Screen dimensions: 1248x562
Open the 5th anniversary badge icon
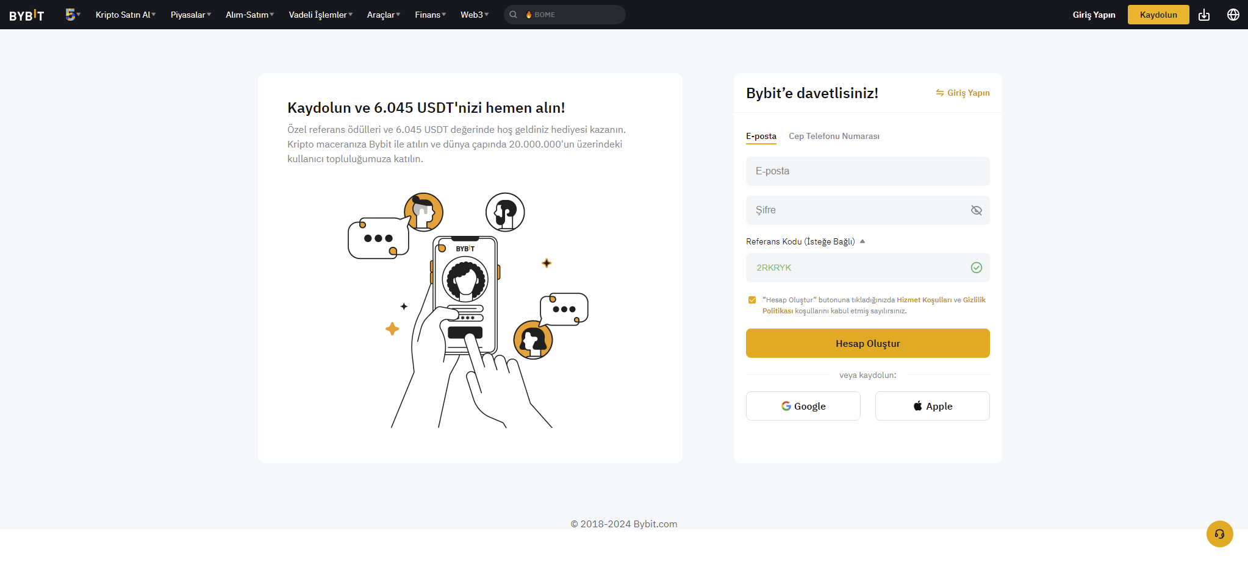(x=71, y=15)
